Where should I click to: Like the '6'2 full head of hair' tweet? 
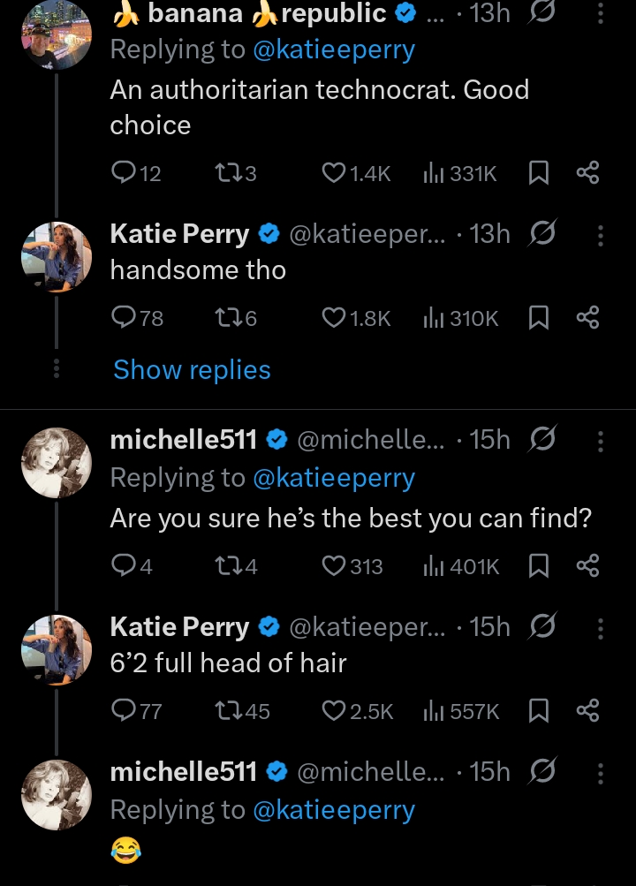tap(357, 711)
